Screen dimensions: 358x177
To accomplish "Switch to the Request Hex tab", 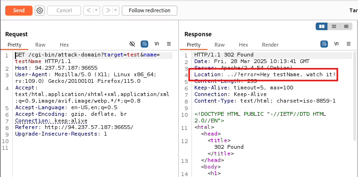I will [64, 45].
